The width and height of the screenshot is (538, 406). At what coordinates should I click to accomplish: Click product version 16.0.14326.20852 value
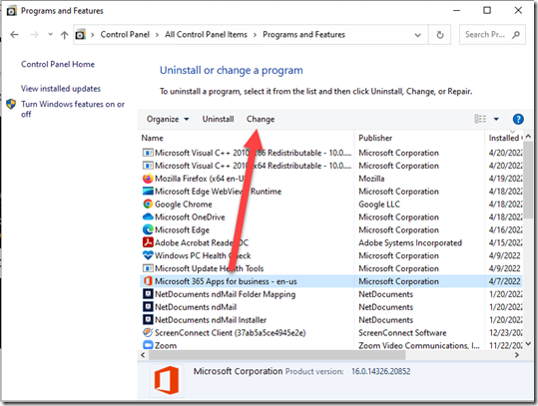[380, 371]
